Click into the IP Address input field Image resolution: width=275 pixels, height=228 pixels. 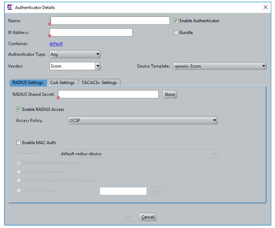[x=91, y=32]
